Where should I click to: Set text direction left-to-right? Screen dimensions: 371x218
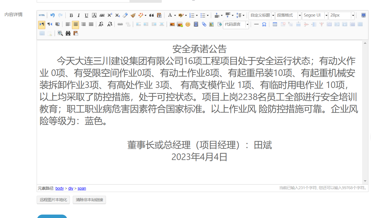coord(42,24)
